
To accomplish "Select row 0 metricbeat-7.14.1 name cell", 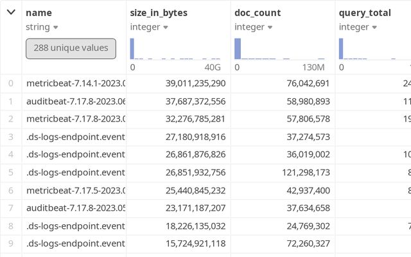I will pos(75,83).
